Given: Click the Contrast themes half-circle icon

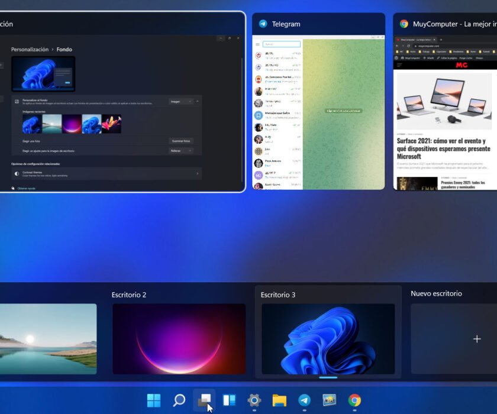Looking at the screenshot, I should (17, 173).
